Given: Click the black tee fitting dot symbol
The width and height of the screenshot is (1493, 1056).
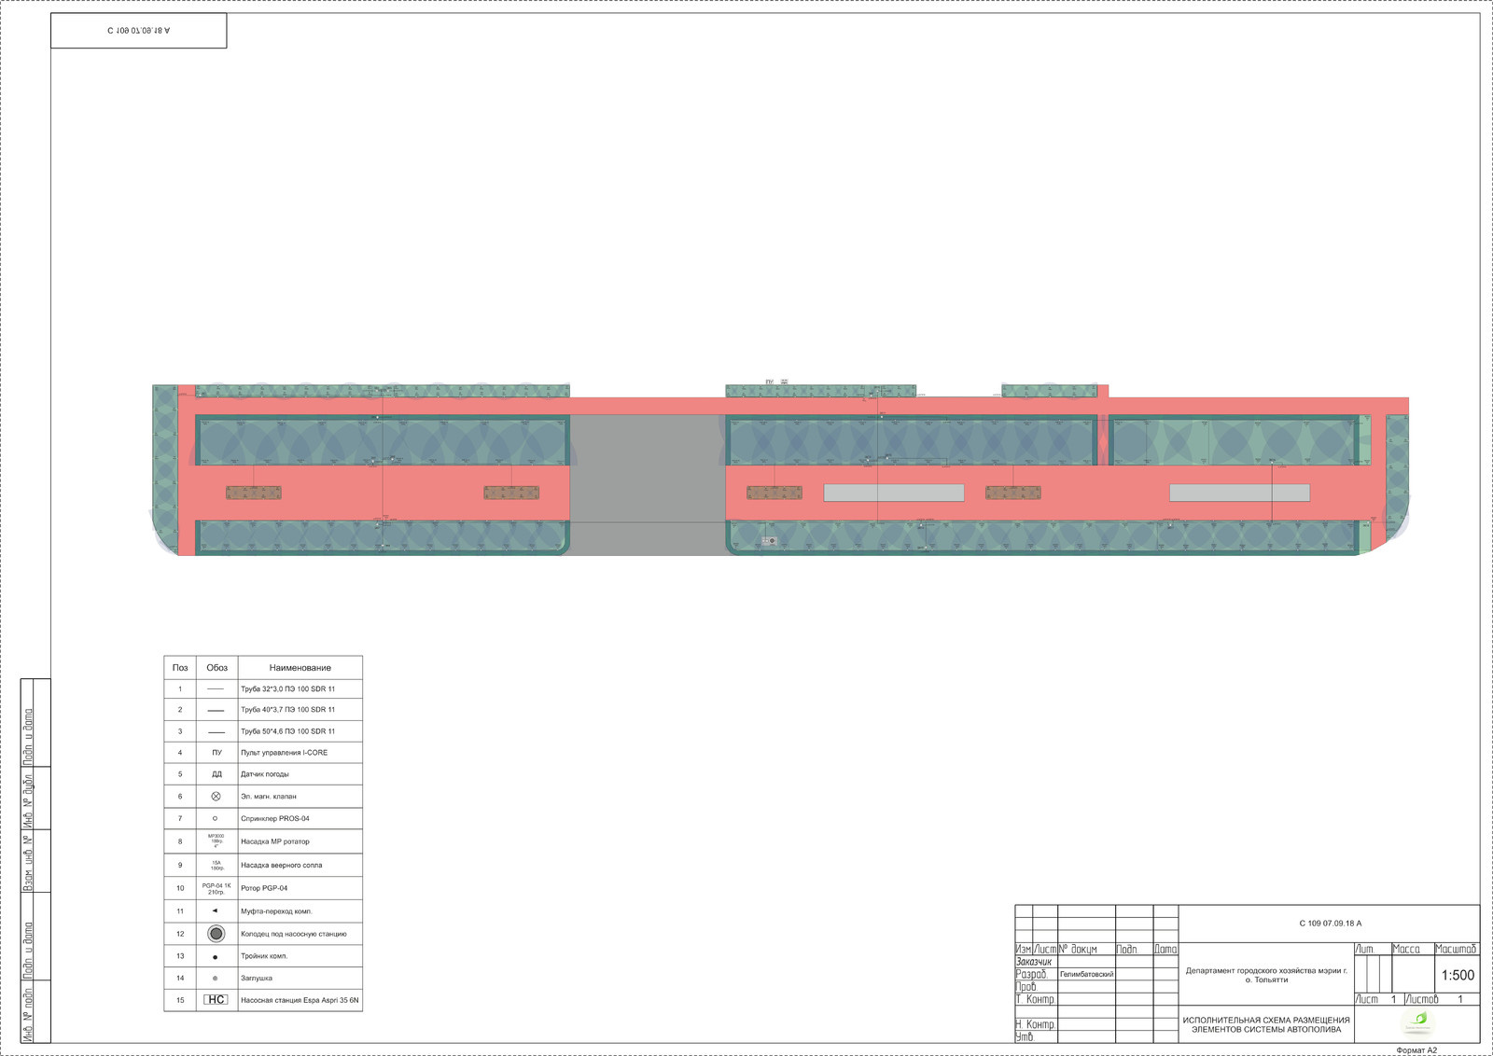Looking at the screenshot, I should pyautogui.click(x=216, y=957).
